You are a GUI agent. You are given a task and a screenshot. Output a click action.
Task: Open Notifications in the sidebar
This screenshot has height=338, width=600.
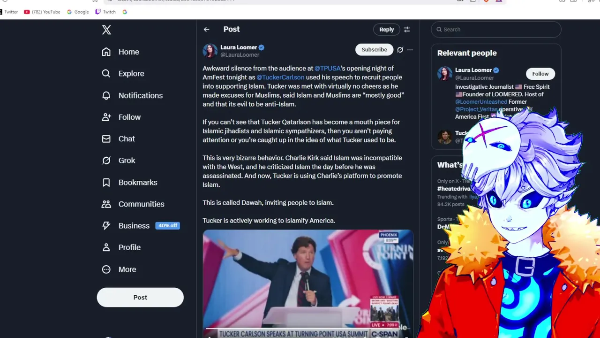(132, 95)
